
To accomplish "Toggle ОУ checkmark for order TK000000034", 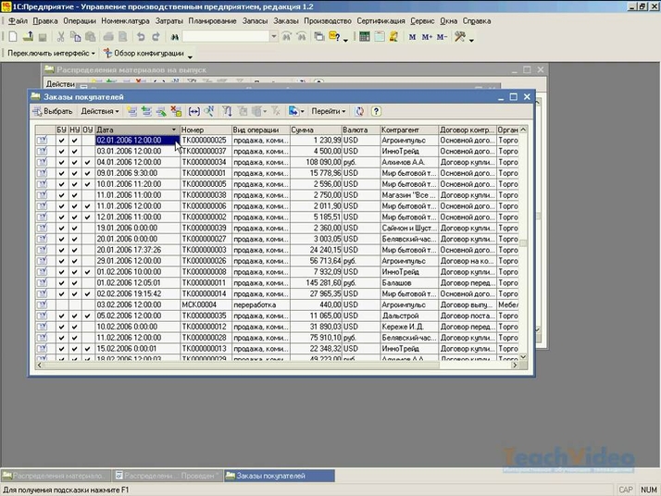I will [88, 162].
